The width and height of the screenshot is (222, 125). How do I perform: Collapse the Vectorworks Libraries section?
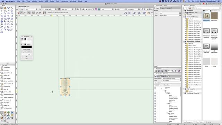click(184, 42)
